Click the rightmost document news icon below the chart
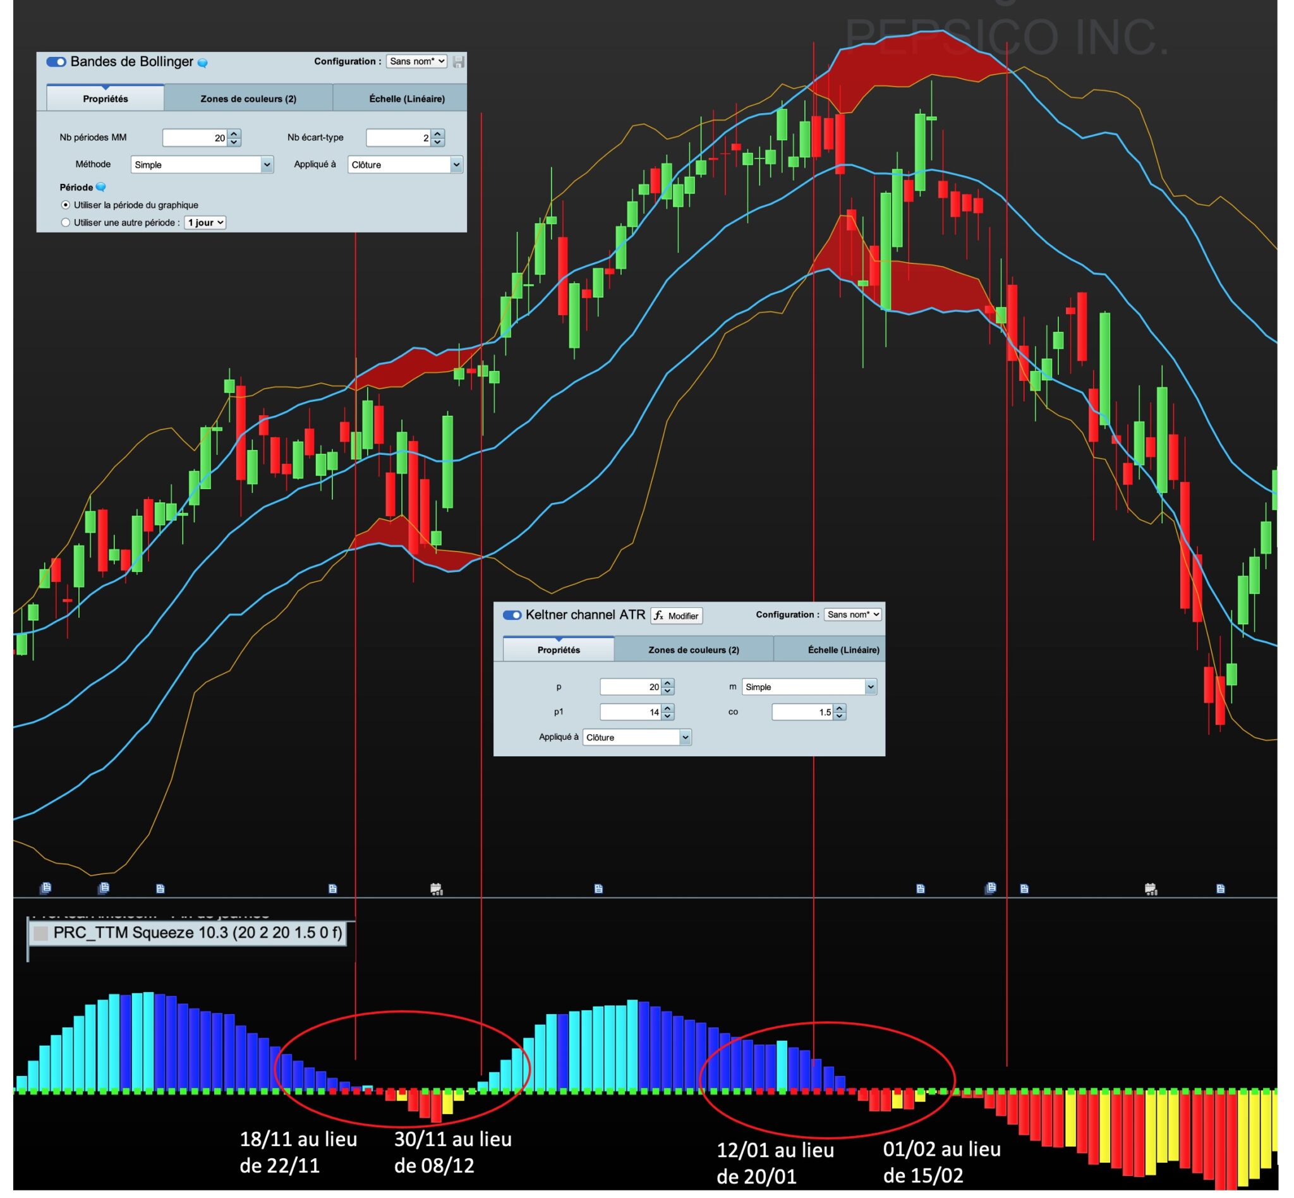 tap(1220, 889)
